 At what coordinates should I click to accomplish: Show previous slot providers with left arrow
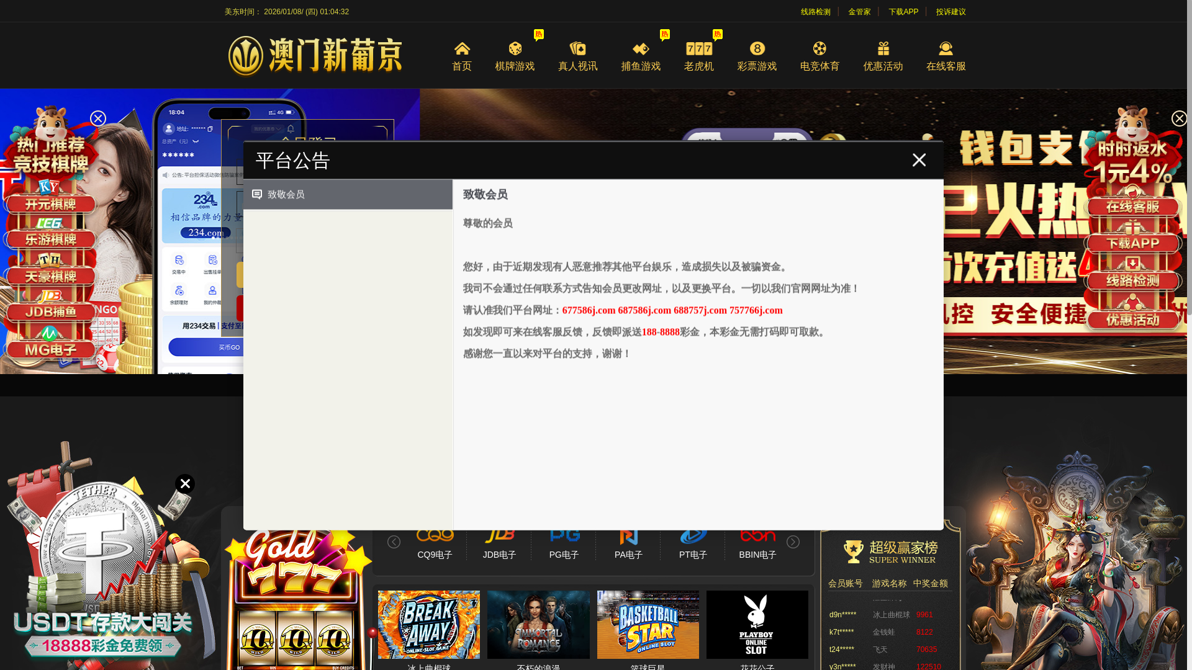(x=394, y=542)
